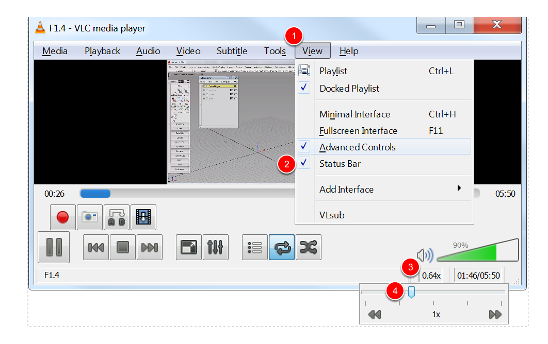Skip to the next media track
Screen dimensions: 548x344
tap(150, 247)
